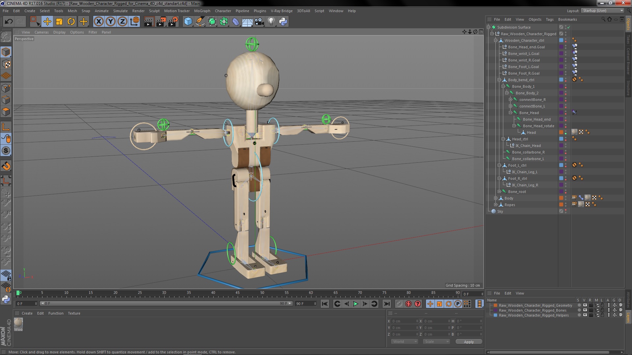Click Autokeying button

[408, 304]
